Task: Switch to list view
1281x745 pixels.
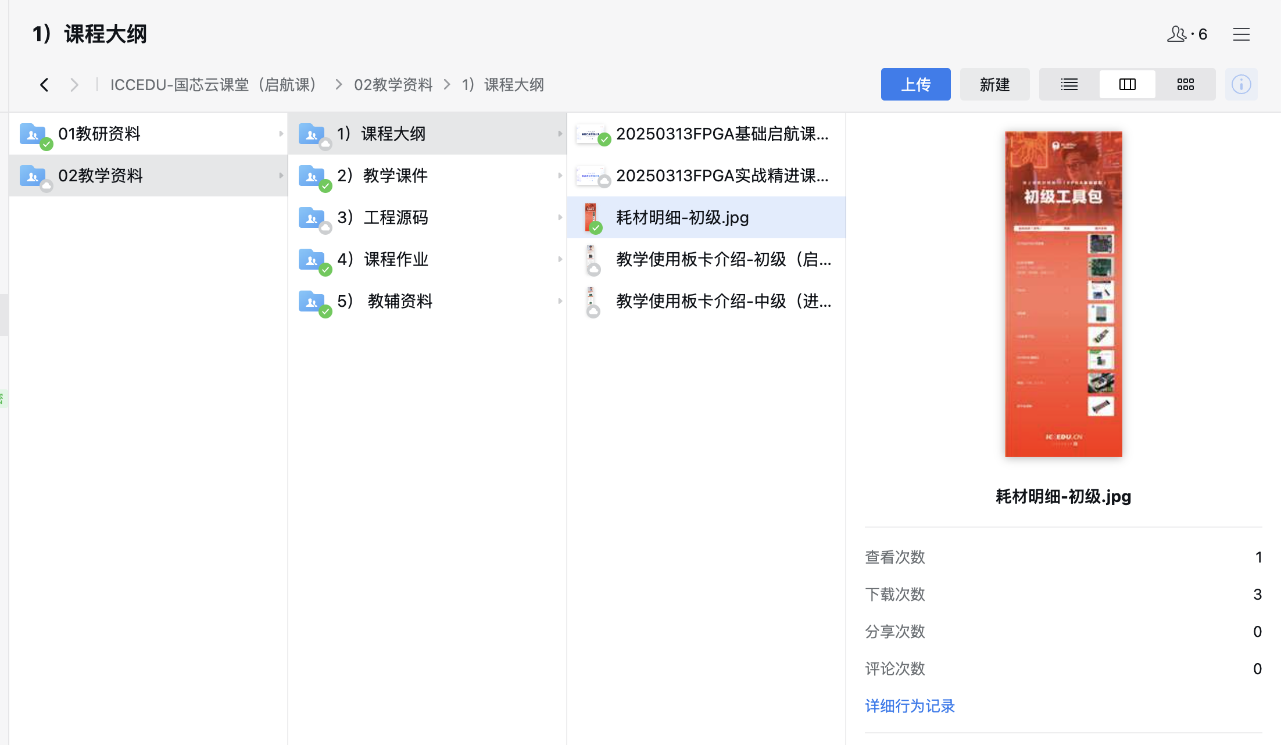Action: tap(1068, 84)
